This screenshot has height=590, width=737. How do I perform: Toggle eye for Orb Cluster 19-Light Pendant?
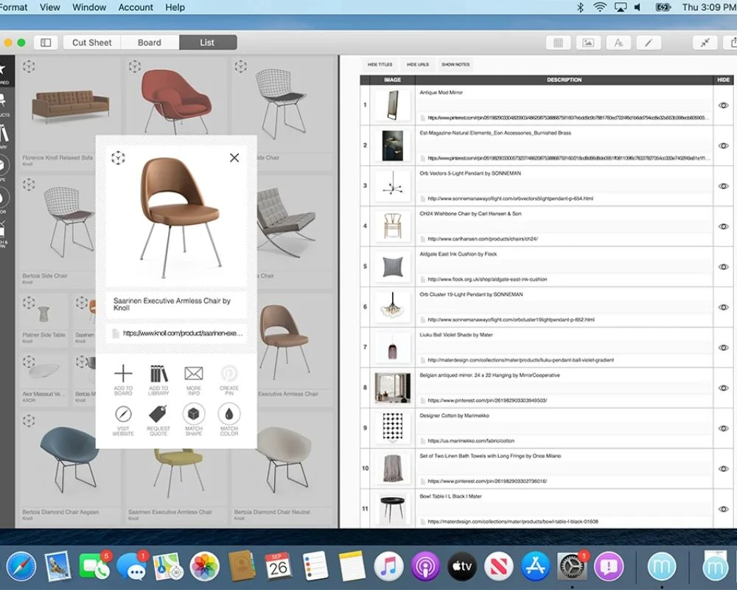coord(724,308)
